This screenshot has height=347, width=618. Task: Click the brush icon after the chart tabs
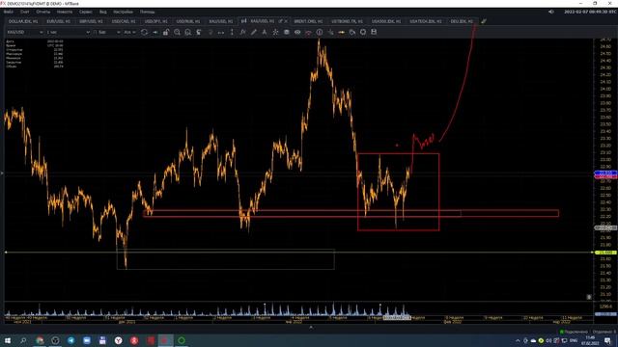484,21
